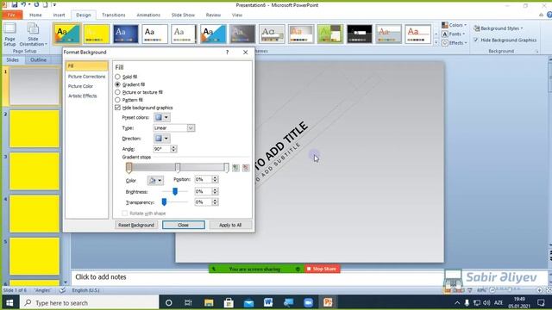Switch to the Review tab
This screenshot has width=552, height=310.
(x=213, y=15)
